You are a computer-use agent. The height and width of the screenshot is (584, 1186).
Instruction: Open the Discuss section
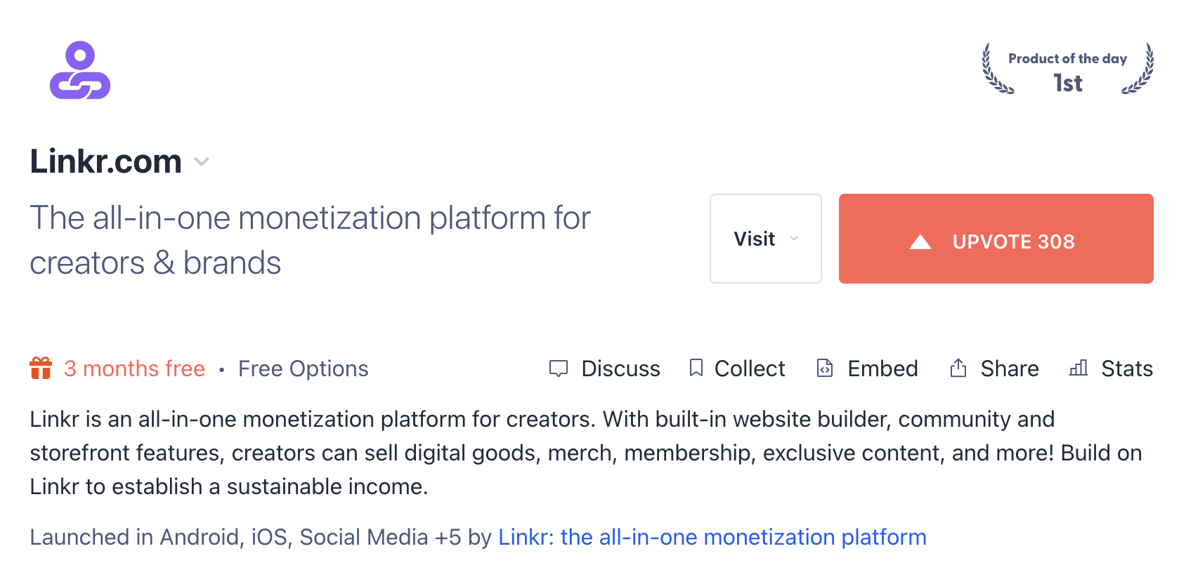(x=621, y=369)
